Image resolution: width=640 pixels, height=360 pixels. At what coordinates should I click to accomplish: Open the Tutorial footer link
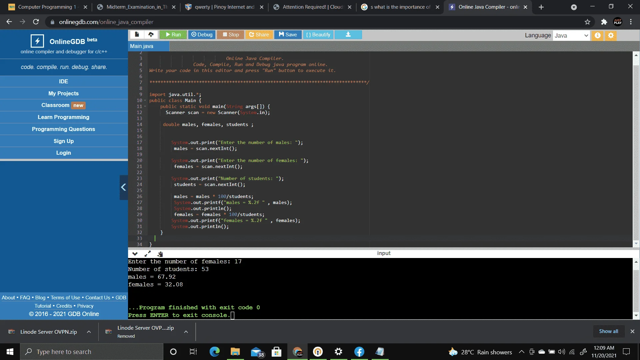43,306
